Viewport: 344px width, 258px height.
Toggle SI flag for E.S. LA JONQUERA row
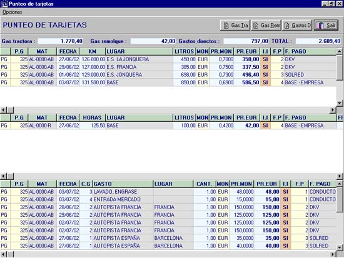tap(265, 59)
